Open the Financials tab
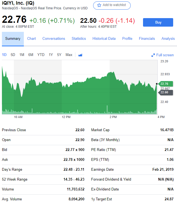177x202 pixels. coord(147,38)
